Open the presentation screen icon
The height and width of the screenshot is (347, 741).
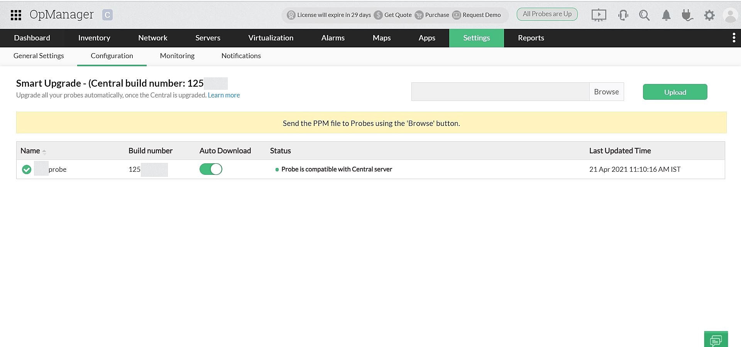pyautogui.click(x=599, y=15)
